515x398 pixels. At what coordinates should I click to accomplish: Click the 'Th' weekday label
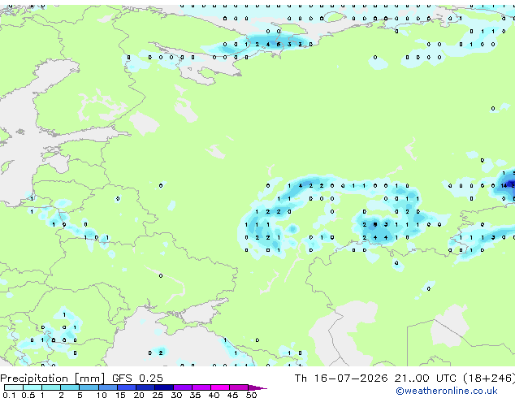(301, 379)
